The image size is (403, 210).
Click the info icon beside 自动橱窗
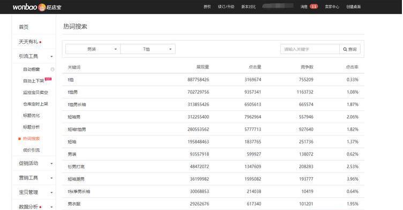[x=53, y=69]
